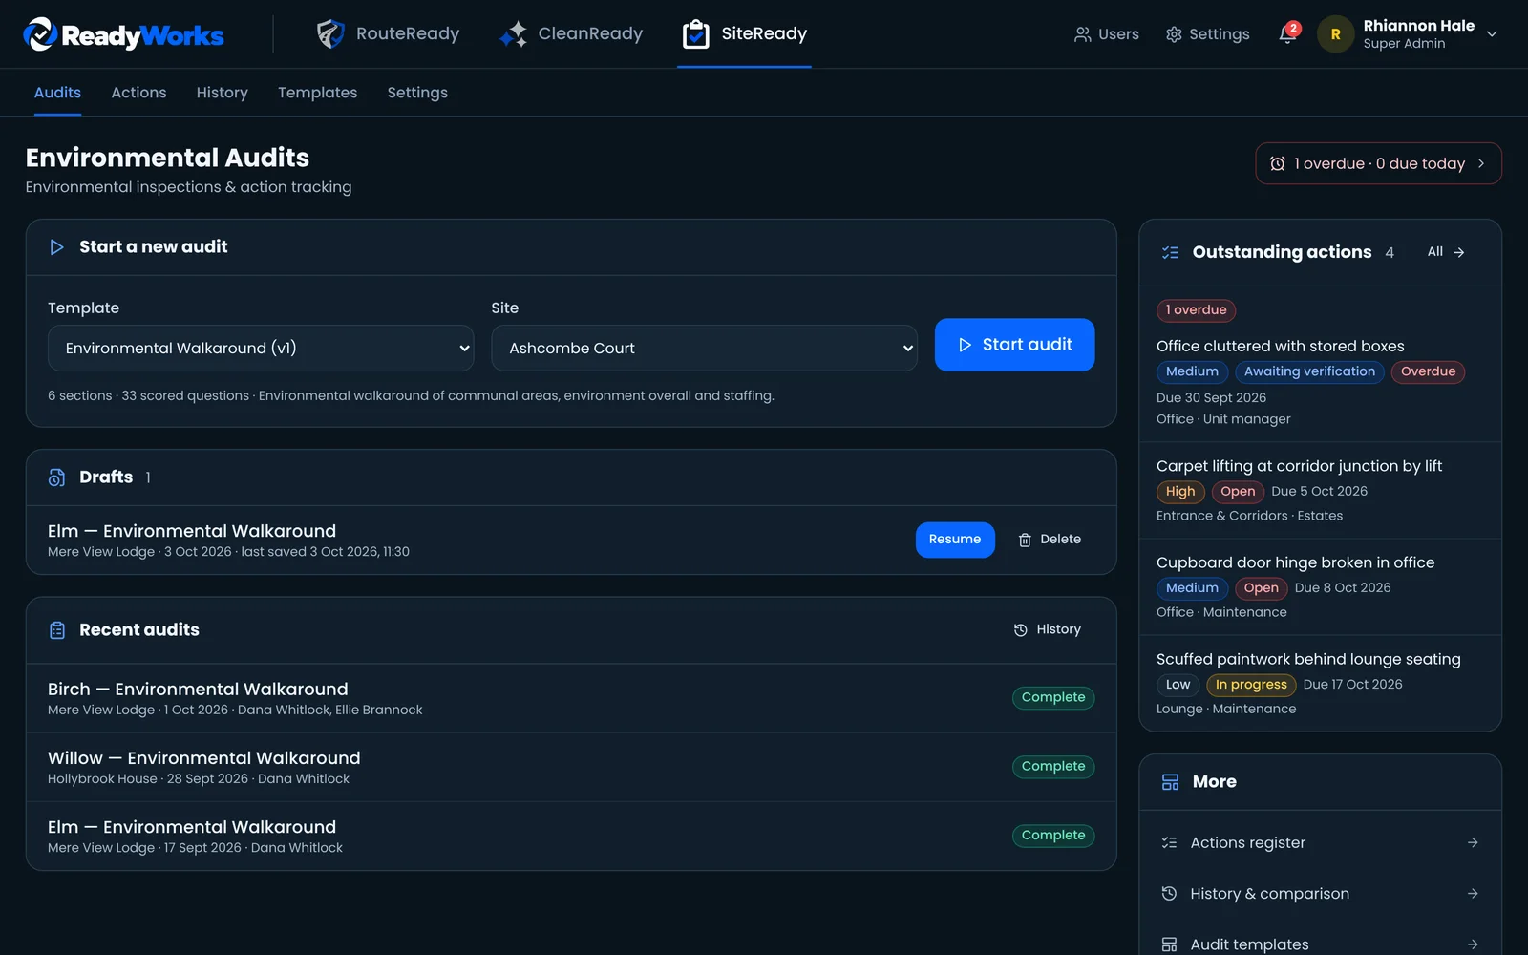Open Actions register link
The width and height of the screenshot is (1528, 955).
pos(1320,842)
